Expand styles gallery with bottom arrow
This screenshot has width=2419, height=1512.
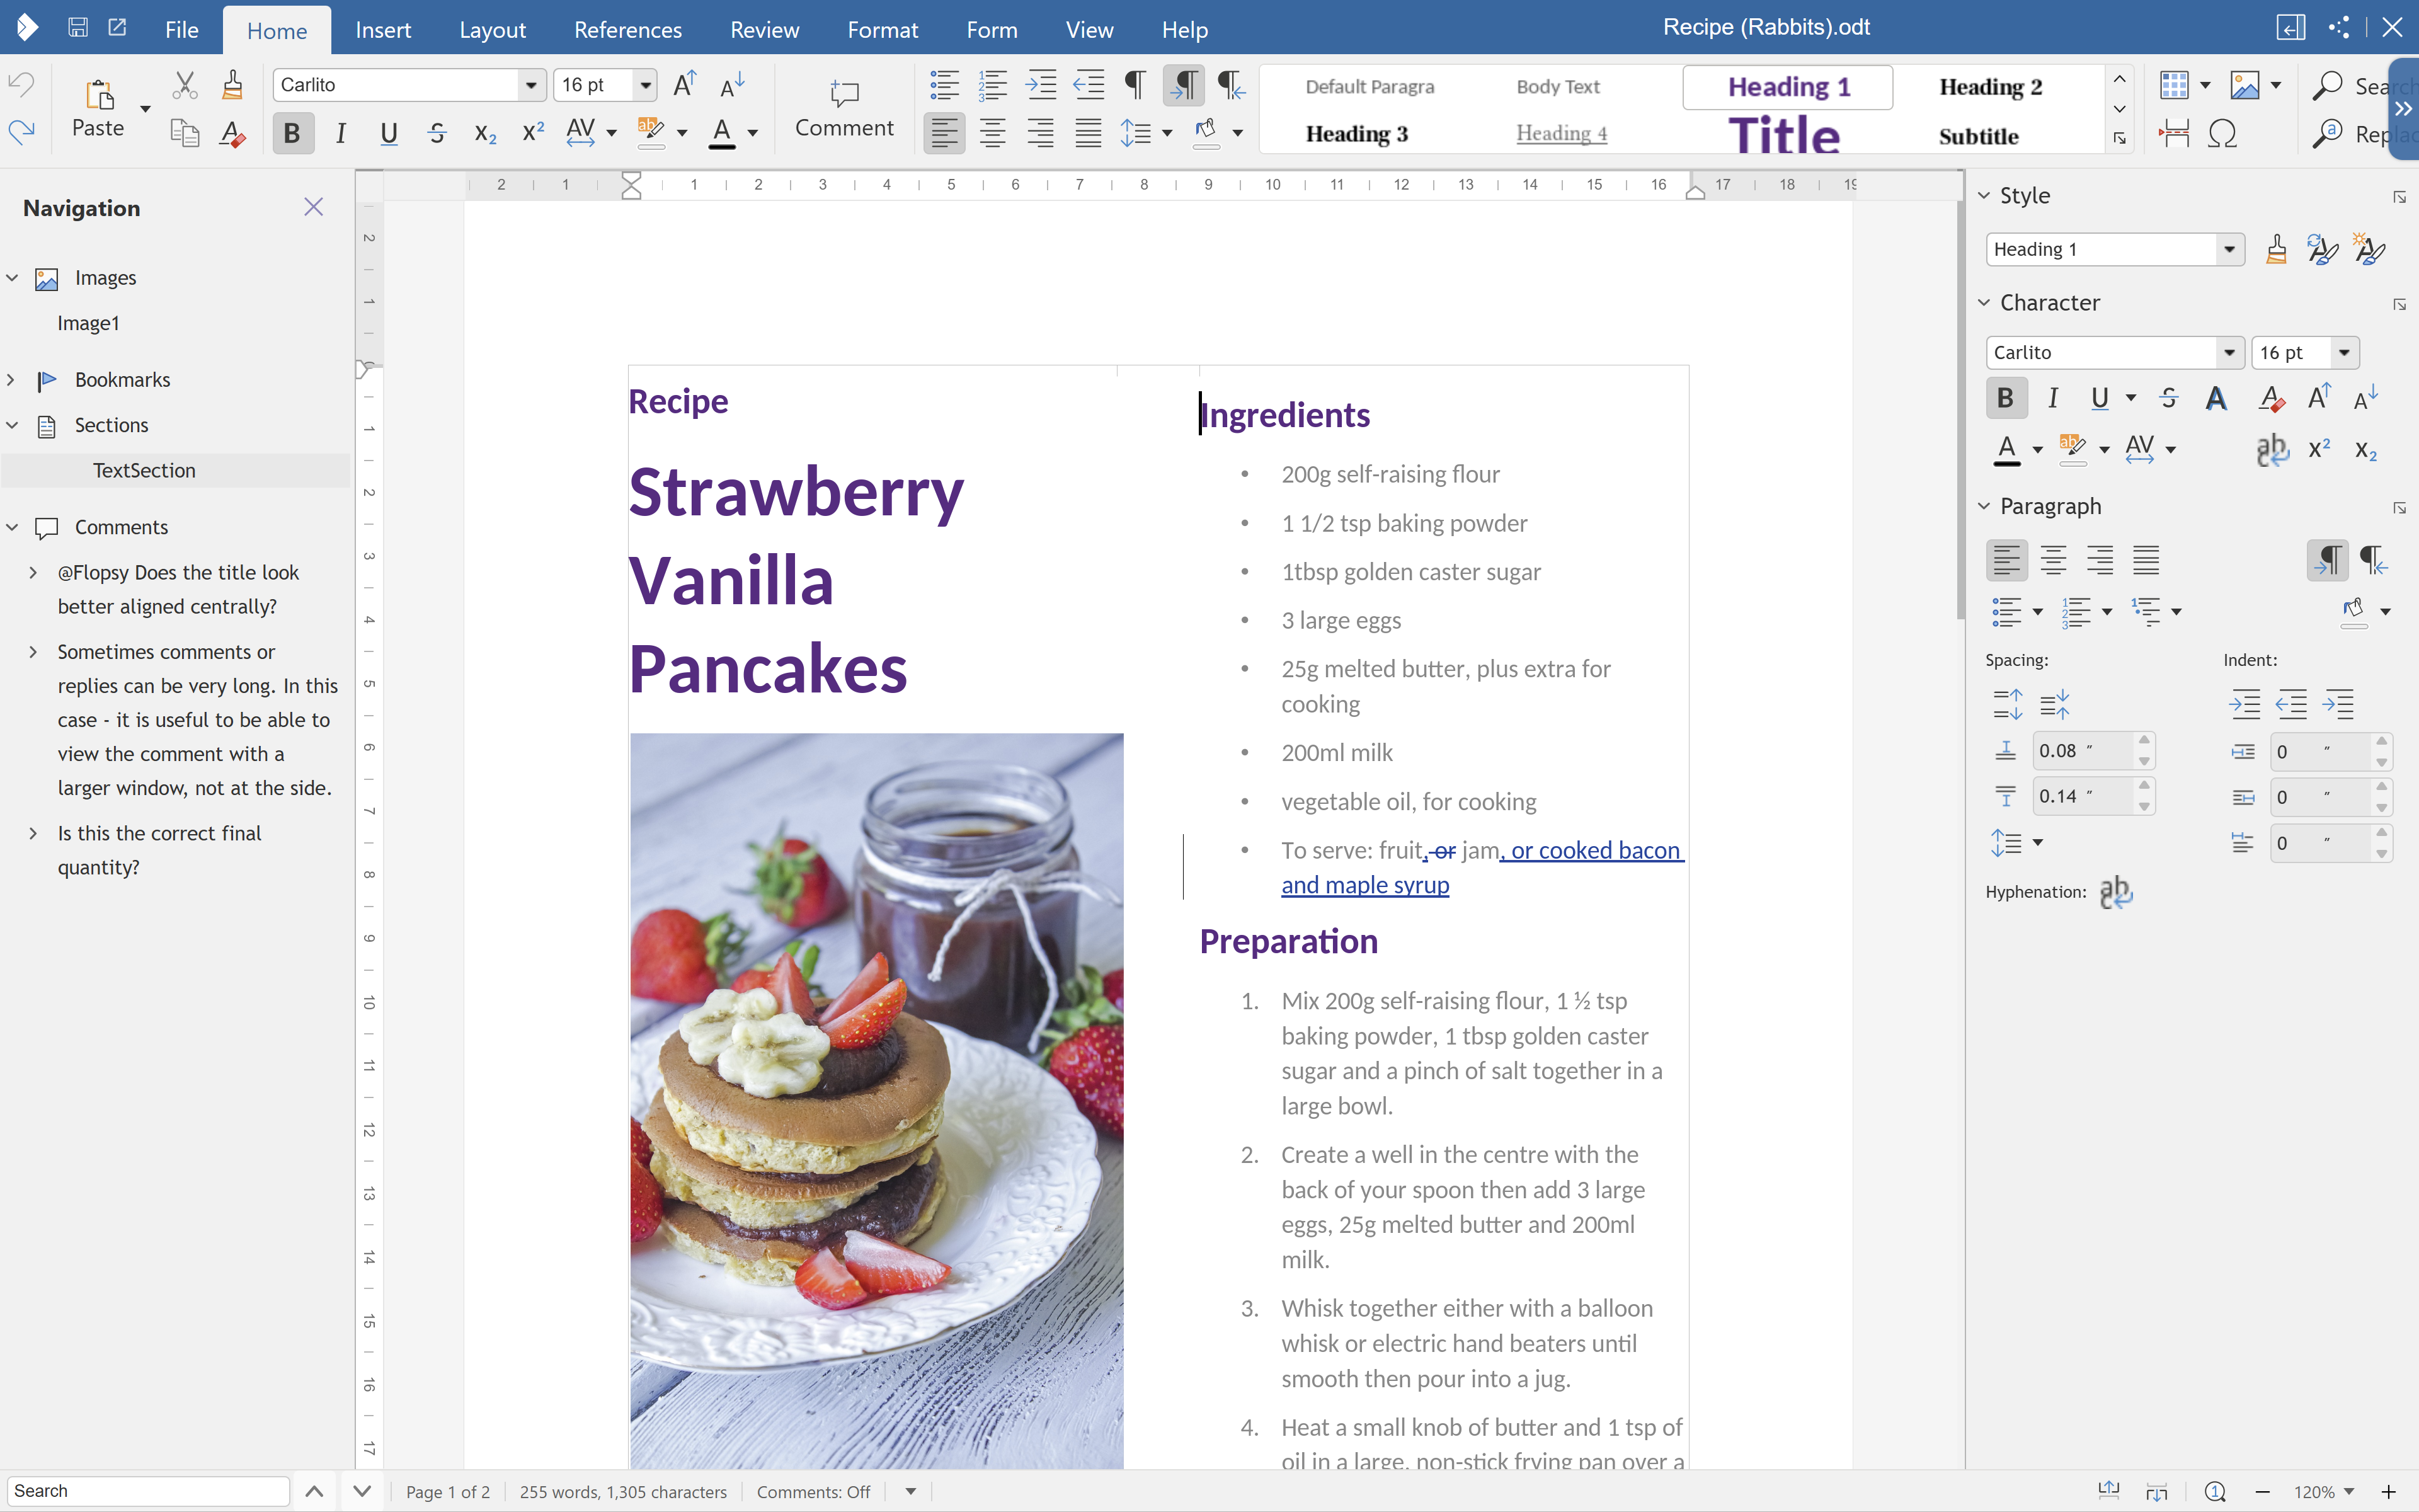(x=2120, y=138)
